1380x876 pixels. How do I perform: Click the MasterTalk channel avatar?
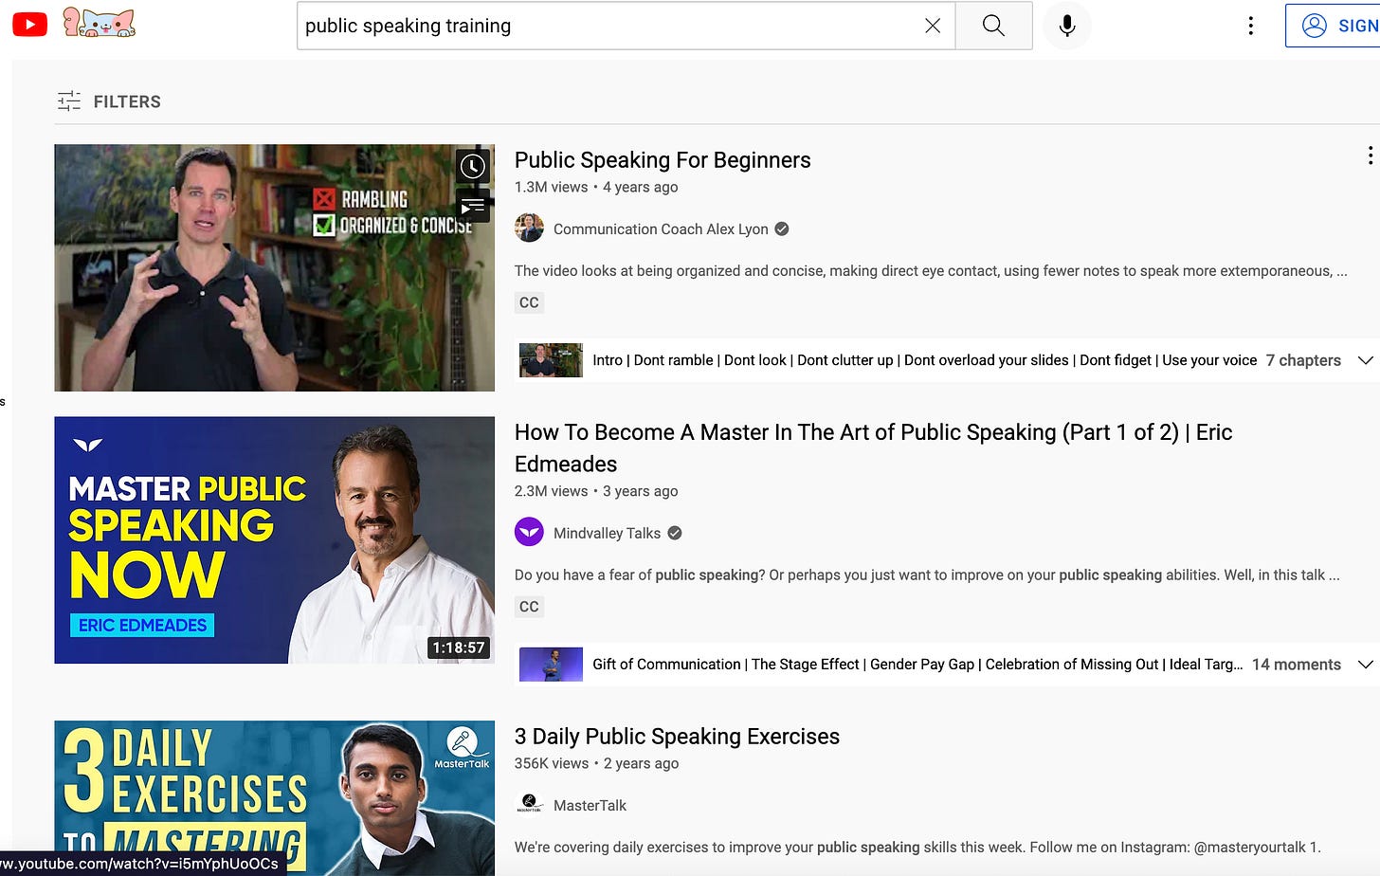click(x=529, y=804)
